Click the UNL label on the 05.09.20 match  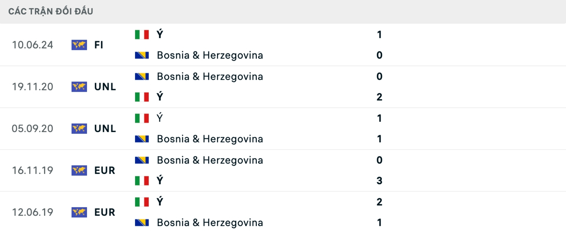coord(105,129)
